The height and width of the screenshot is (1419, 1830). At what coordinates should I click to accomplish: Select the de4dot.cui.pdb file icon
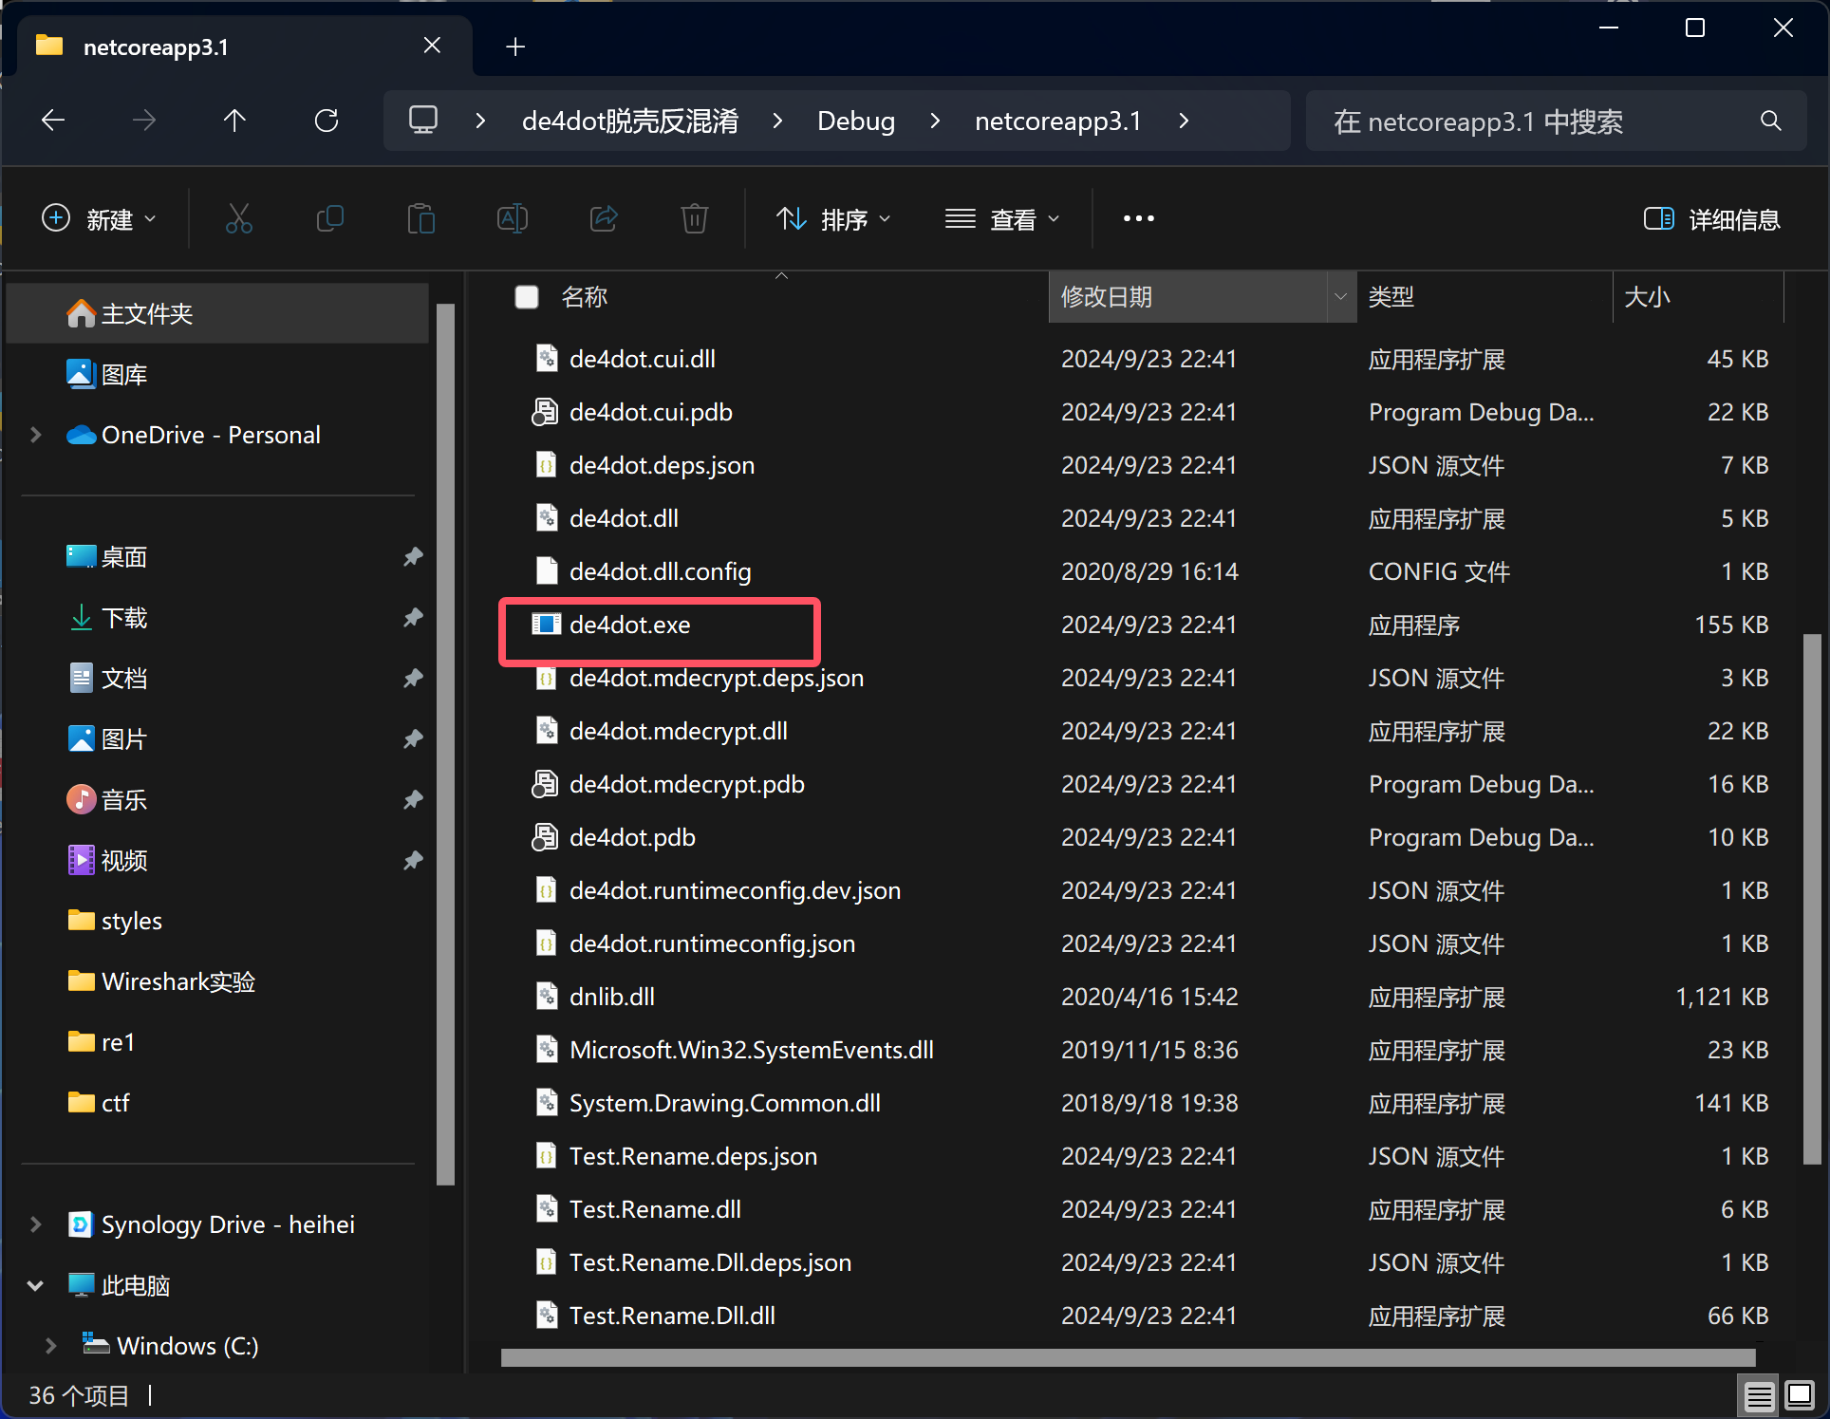[544, 412]
